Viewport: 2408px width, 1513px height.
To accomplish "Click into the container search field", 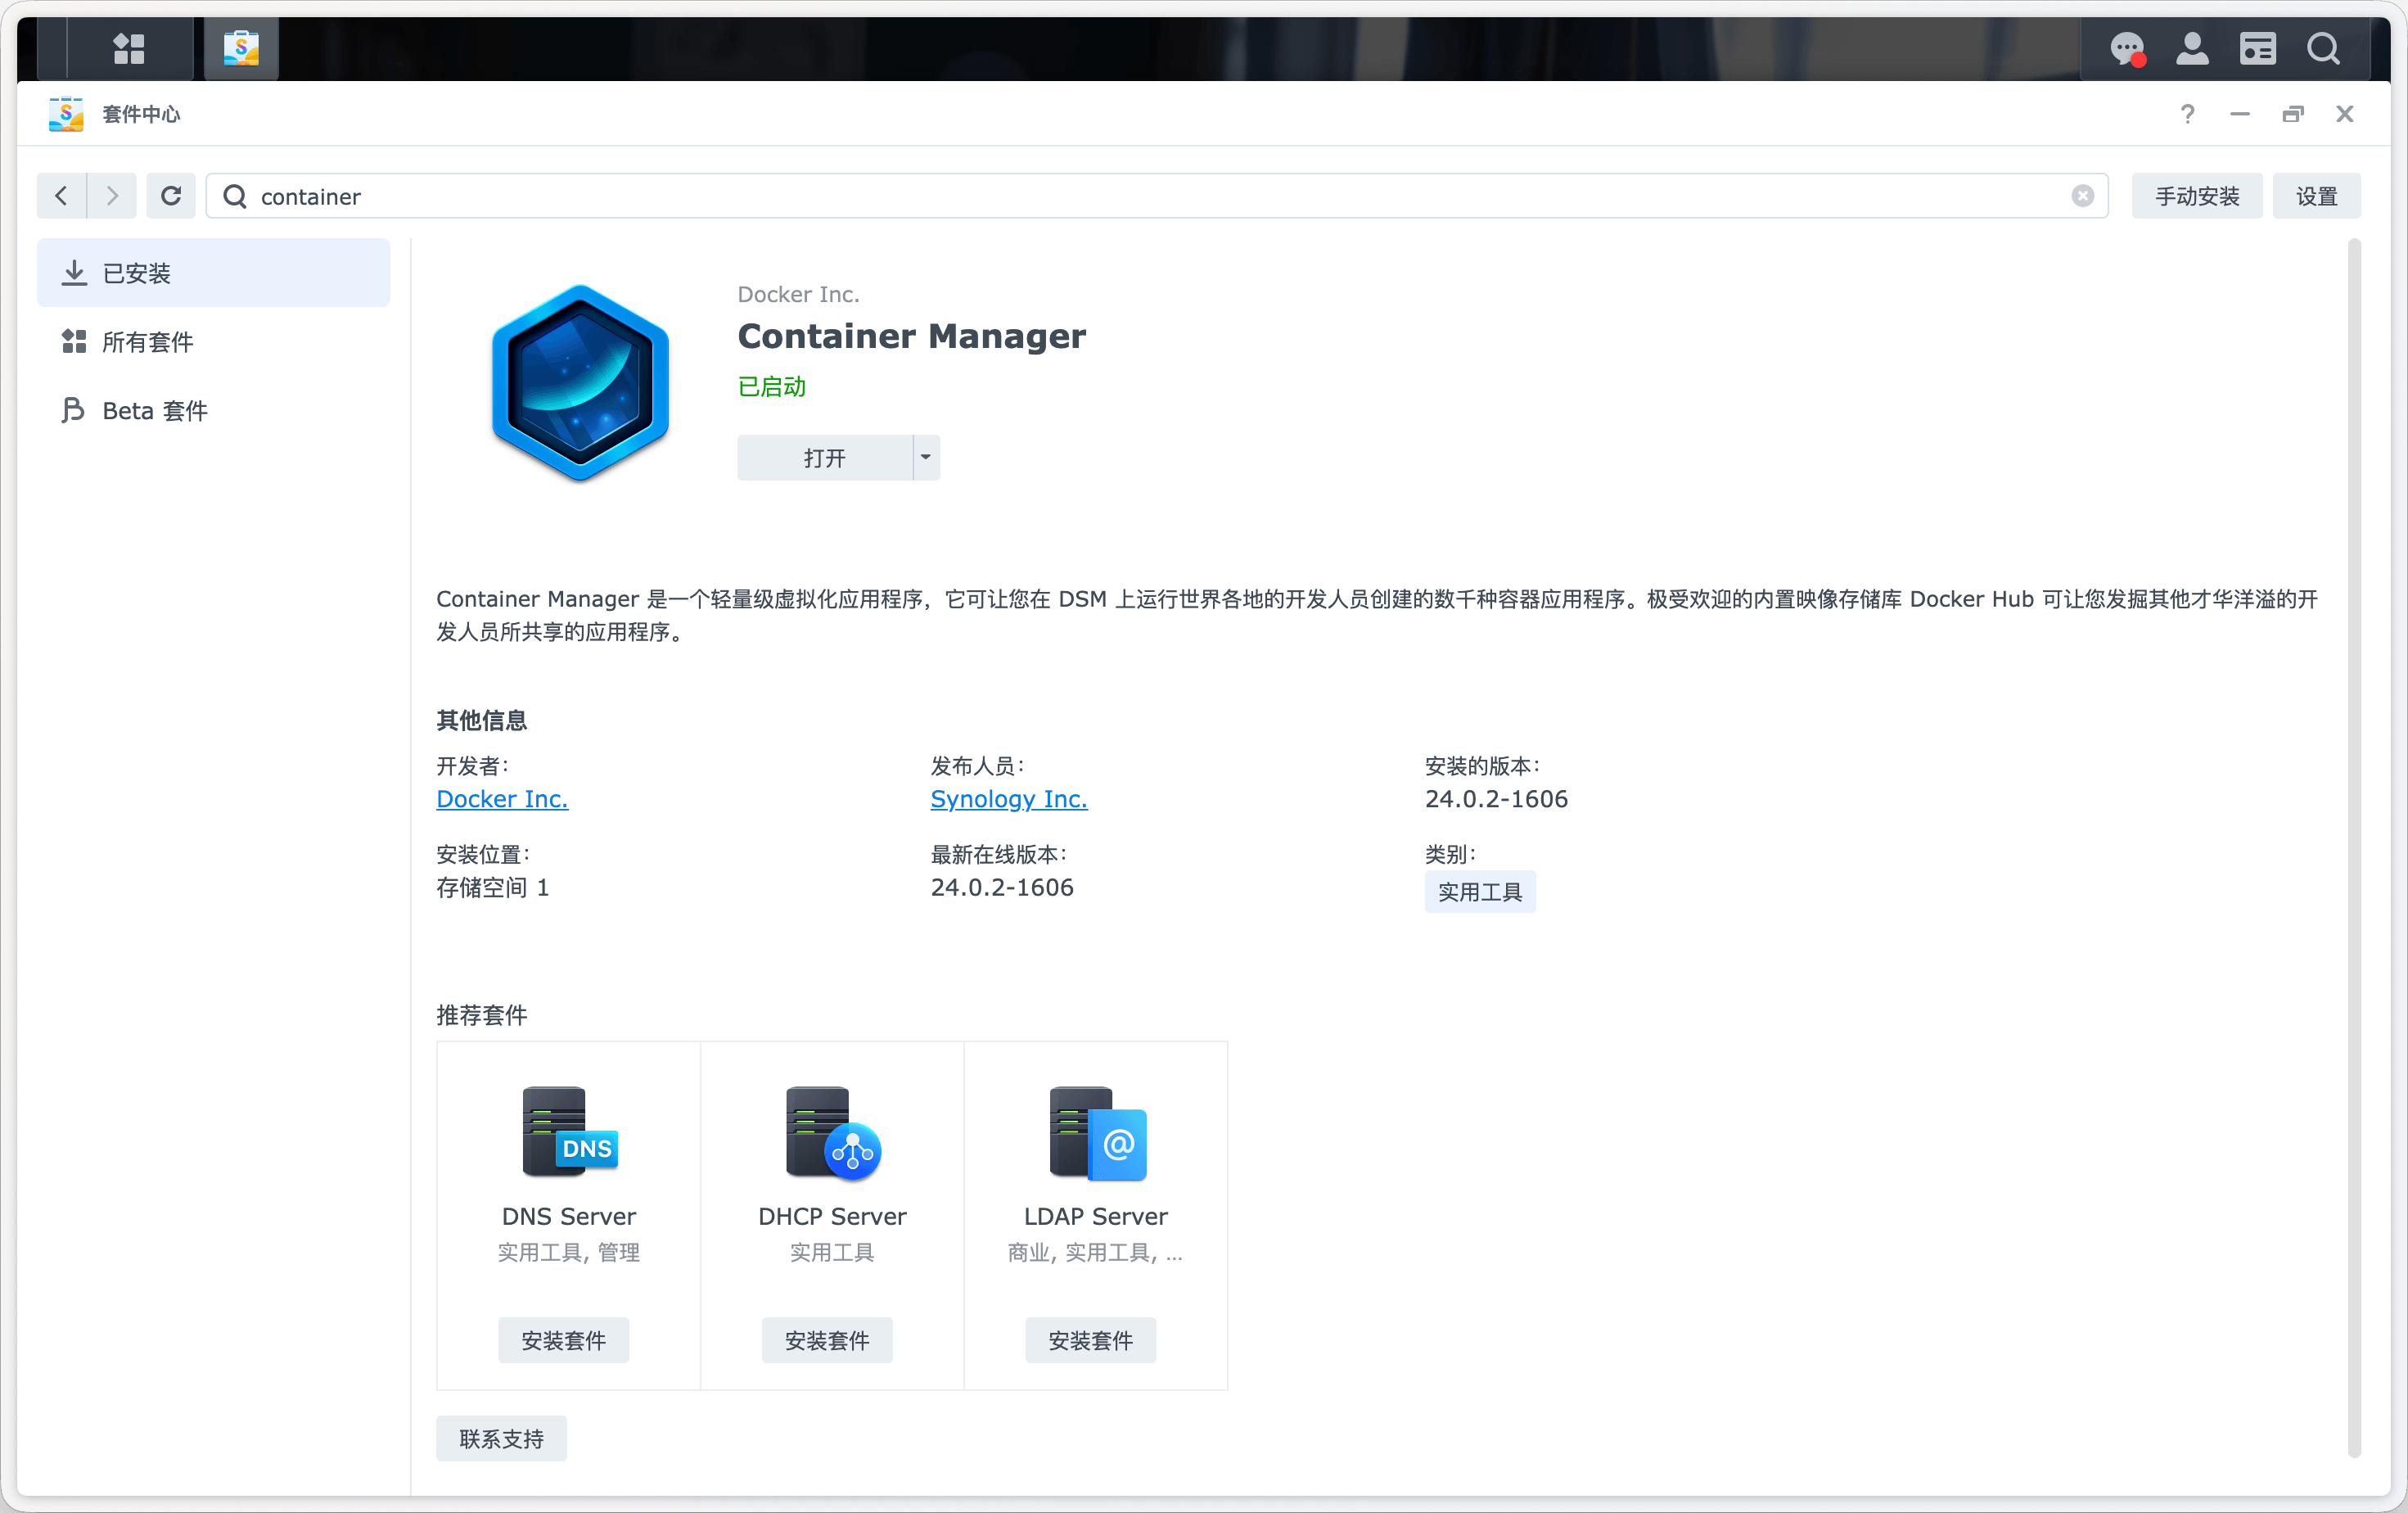I will (x=1157, y=196).
